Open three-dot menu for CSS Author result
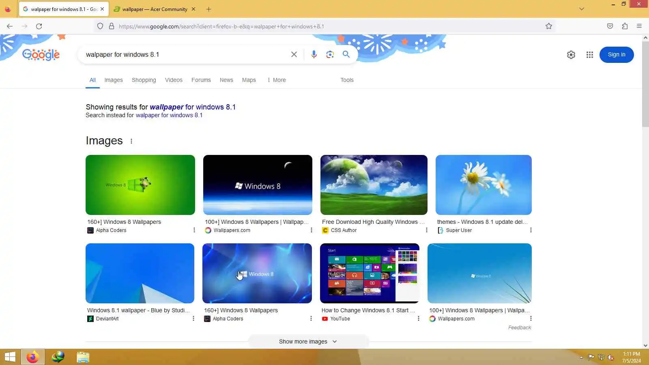The image size is (649, 365). click(x=426, y=230)
